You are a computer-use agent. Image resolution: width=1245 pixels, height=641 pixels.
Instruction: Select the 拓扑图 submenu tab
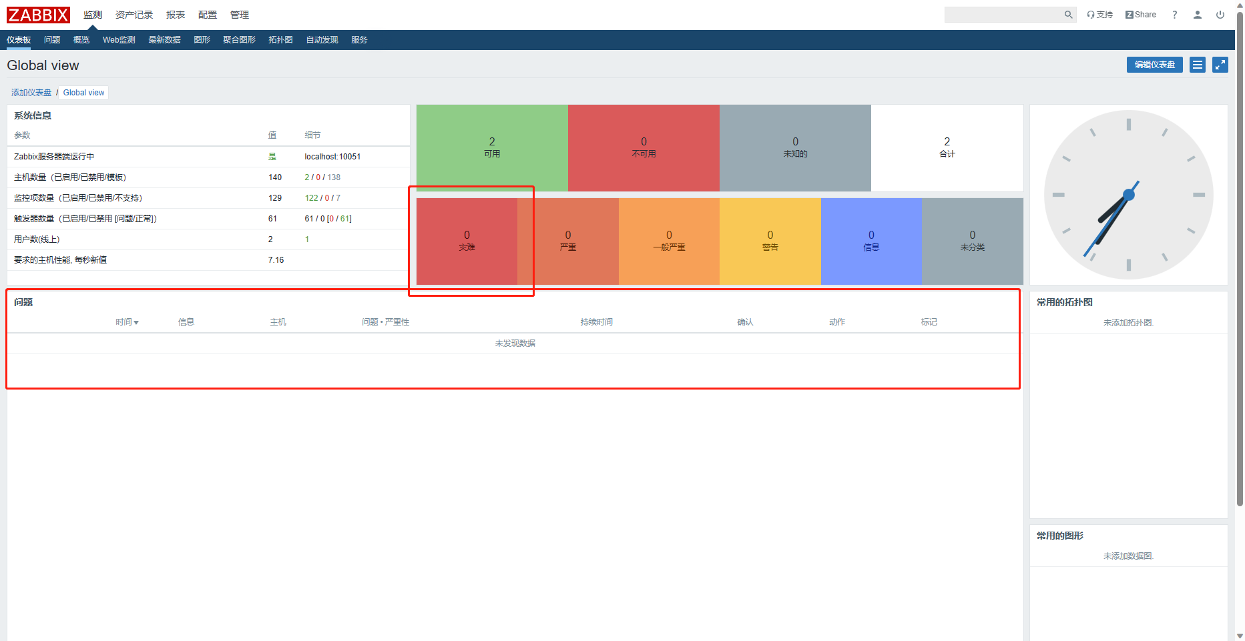280,40
